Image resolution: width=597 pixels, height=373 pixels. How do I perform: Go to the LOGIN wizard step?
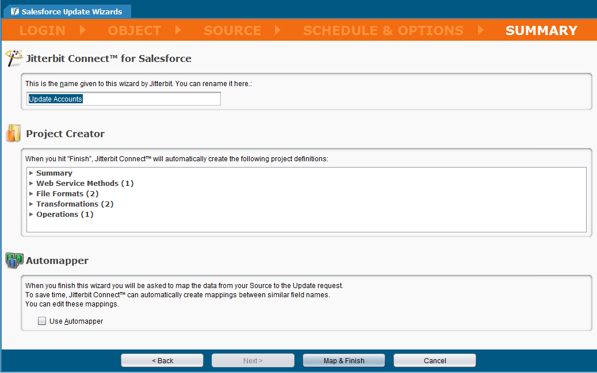tap(42, 30)
